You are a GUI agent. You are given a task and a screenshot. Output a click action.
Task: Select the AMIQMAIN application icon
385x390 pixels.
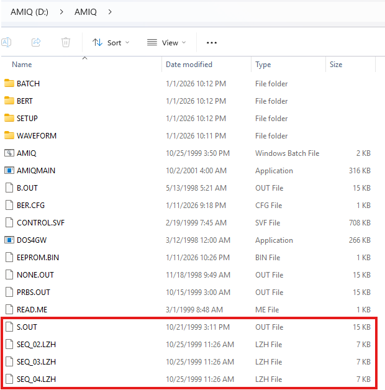click(x=9, y=170)
